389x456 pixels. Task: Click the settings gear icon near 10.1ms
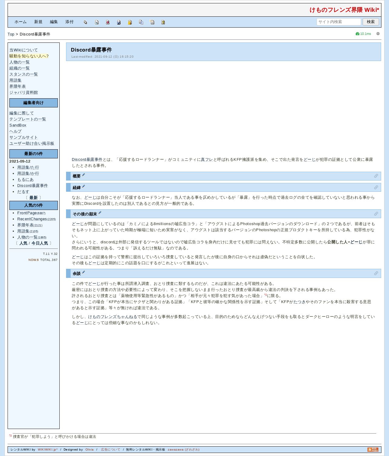coord(378,34)
